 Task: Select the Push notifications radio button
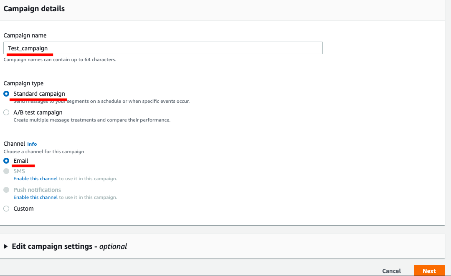[6, 190]
